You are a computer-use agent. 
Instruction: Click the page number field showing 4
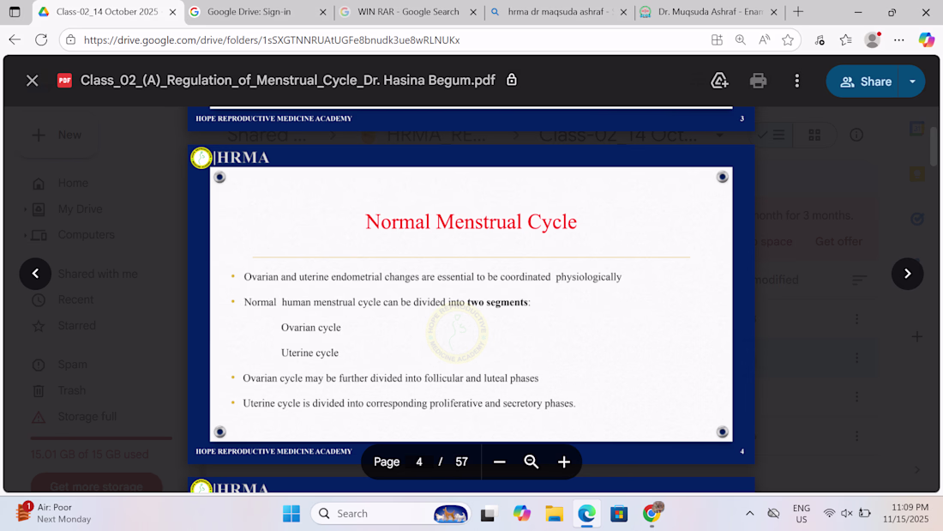[x=419, y=462]
